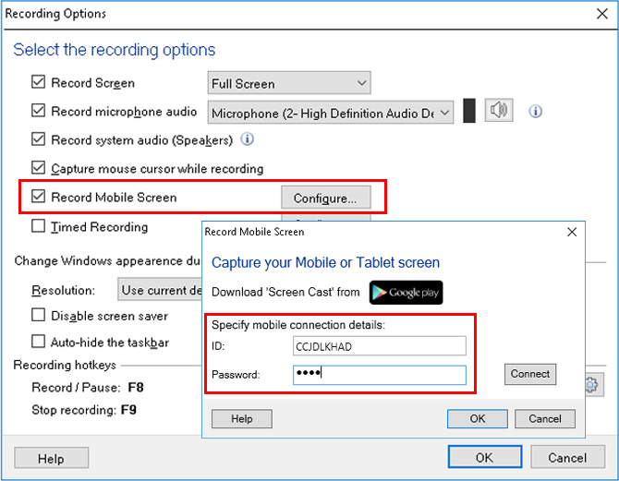
Task: Disable Record Mobile Screen checkbox
Action: coord(38,196)
